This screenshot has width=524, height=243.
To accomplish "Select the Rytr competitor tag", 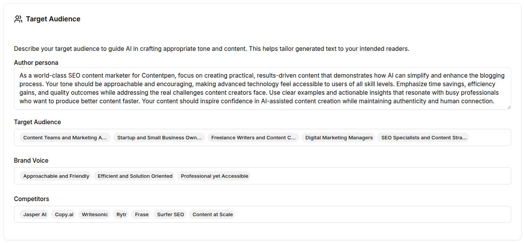I will point(121,214).
